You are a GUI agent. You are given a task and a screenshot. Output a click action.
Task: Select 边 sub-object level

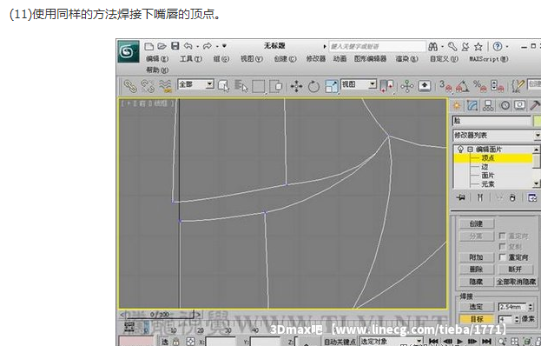pyautogui.click(x=485, y=167)
